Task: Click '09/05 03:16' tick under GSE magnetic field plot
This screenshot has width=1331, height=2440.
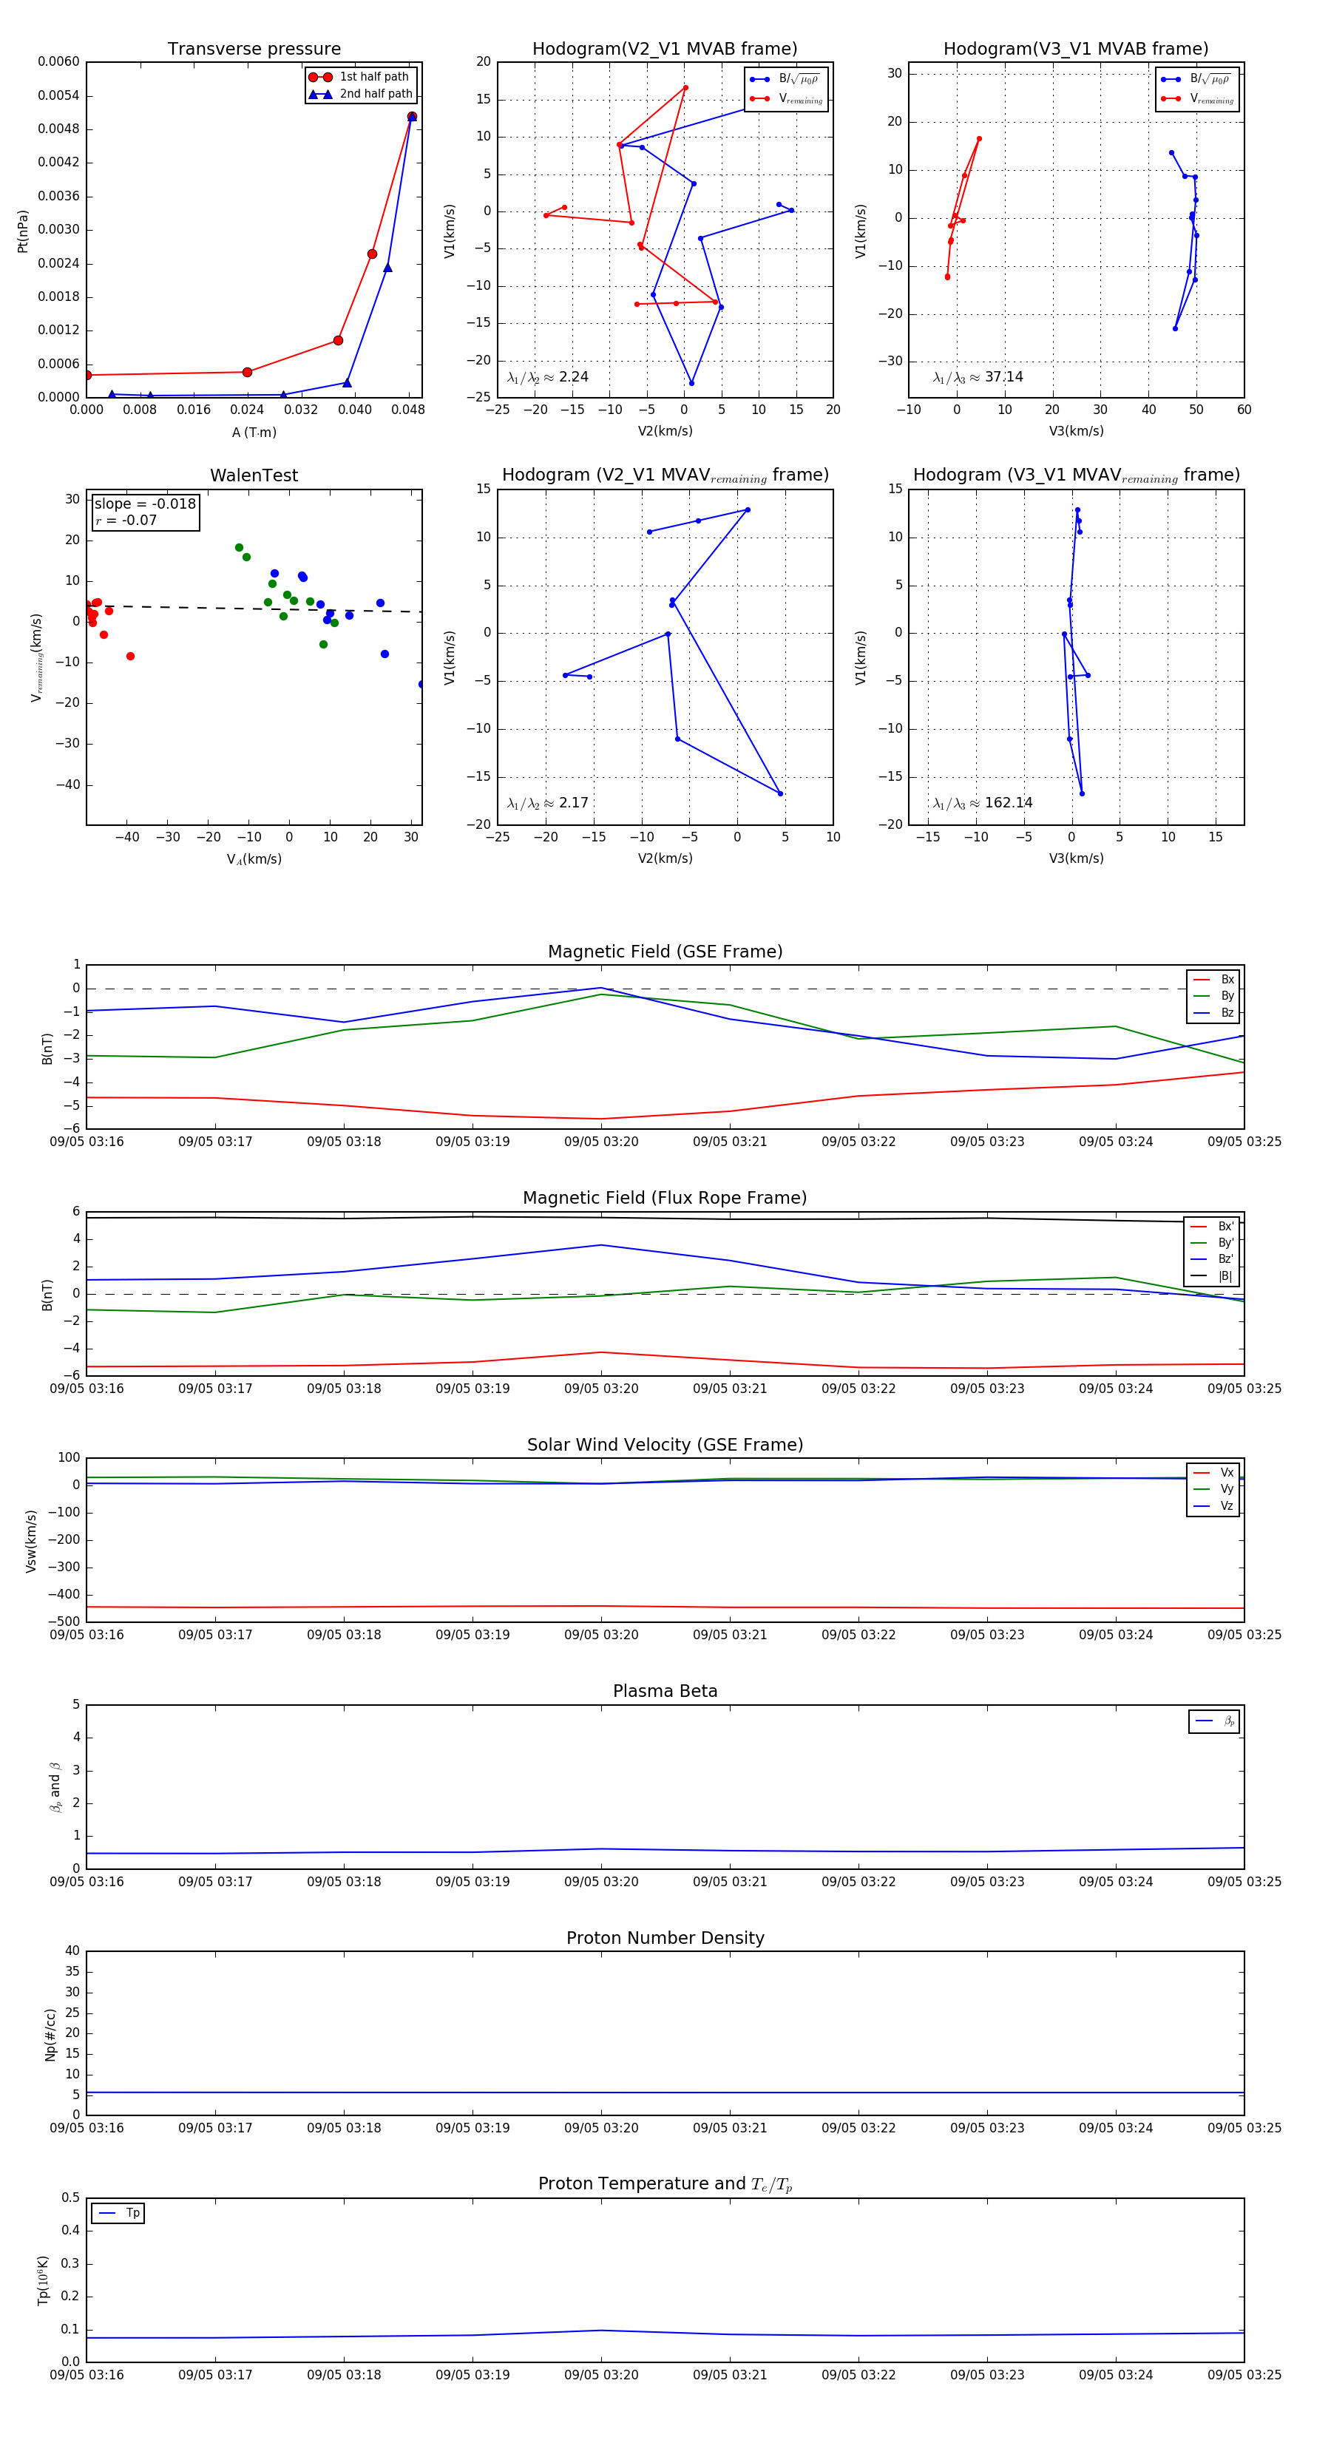Action: point(87,1142)
